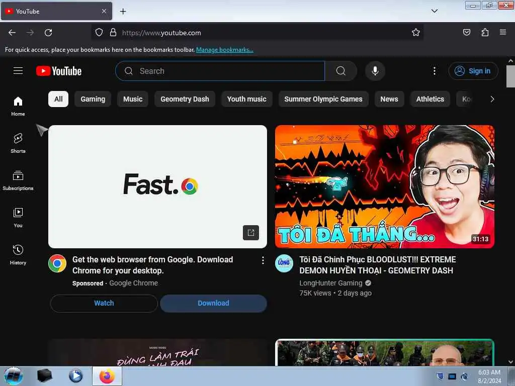The width and height of the screenshot is (515, 386).
Task: Open the Geometry Dash video thumbnail
Action: [385, 186]
